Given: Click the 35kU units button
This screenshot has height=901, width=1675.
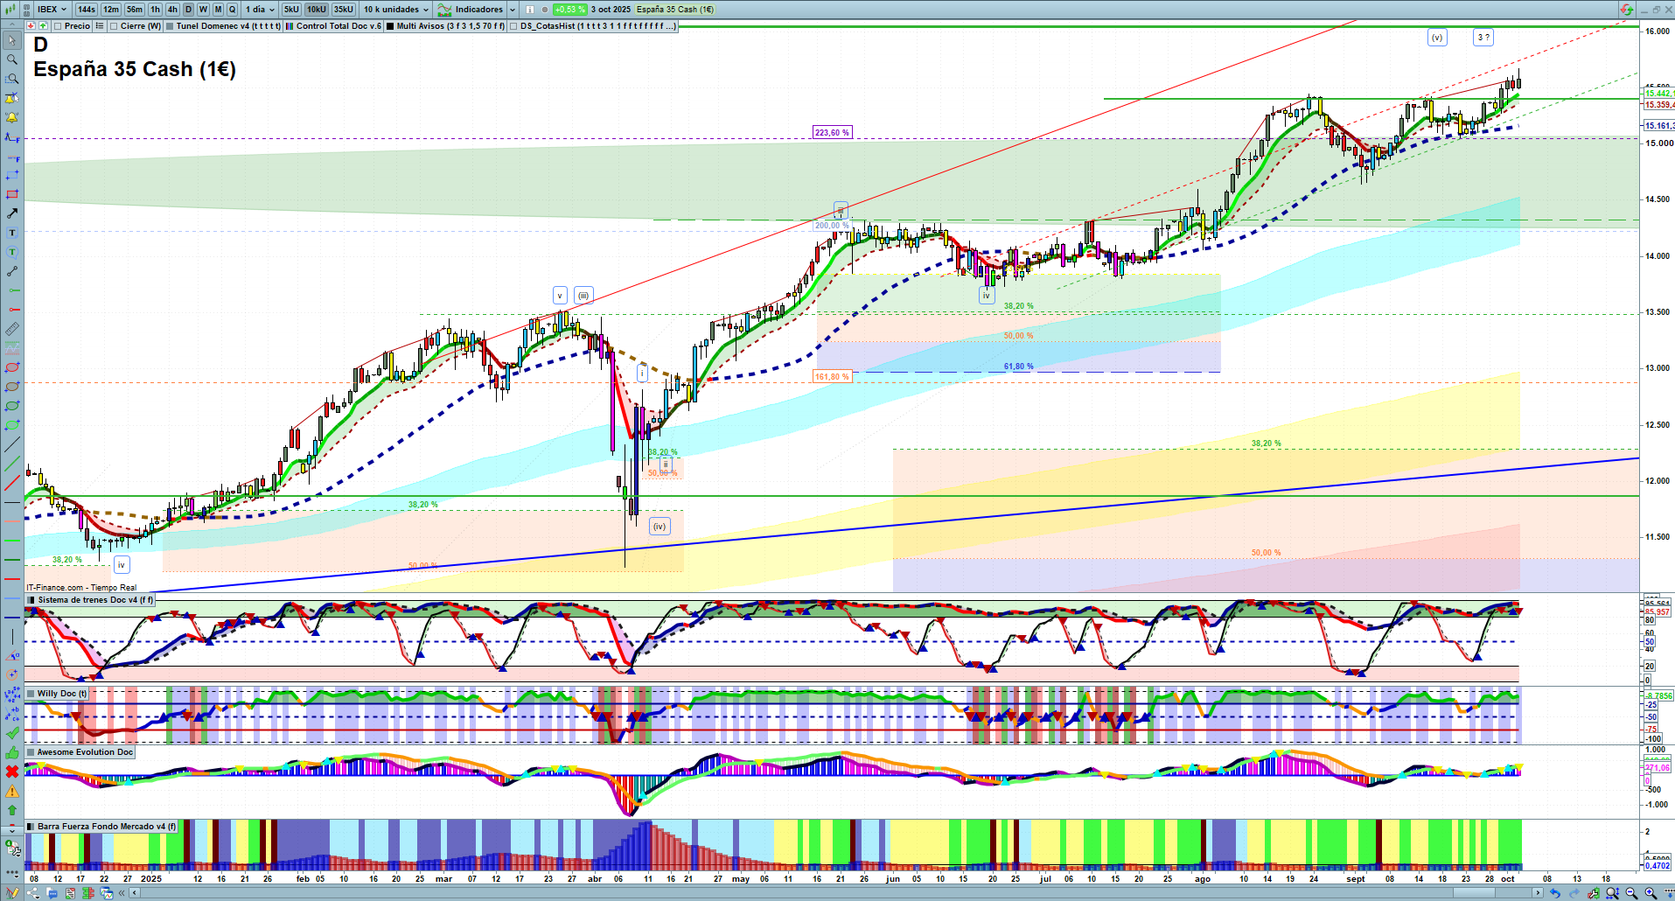Looking at the screenshot, I should (x=344, y=10).
